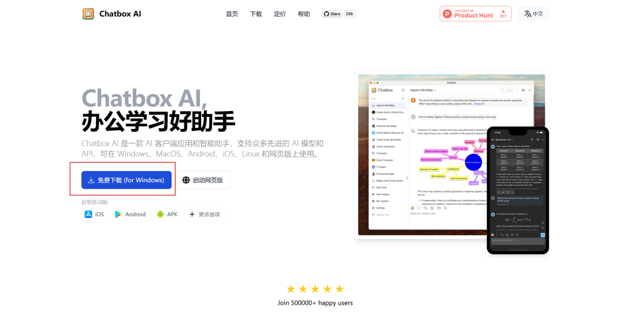Click the 启动网页版 button
Image resolution: width=624 pixels, height=314 pixels.
point(203,180)
